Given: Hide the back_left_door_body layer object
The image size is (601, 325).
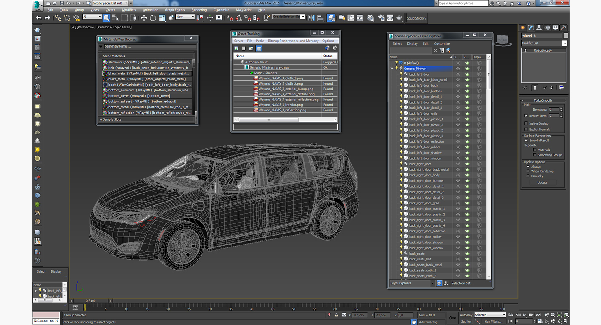Looking at the screenshot, I should pos(401,86).
